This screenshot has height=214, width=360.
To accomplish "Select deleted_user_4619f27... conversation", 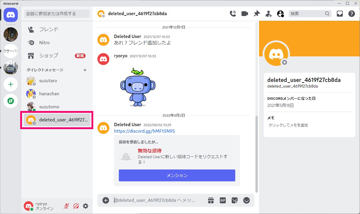I will click(x=57, y=120).
